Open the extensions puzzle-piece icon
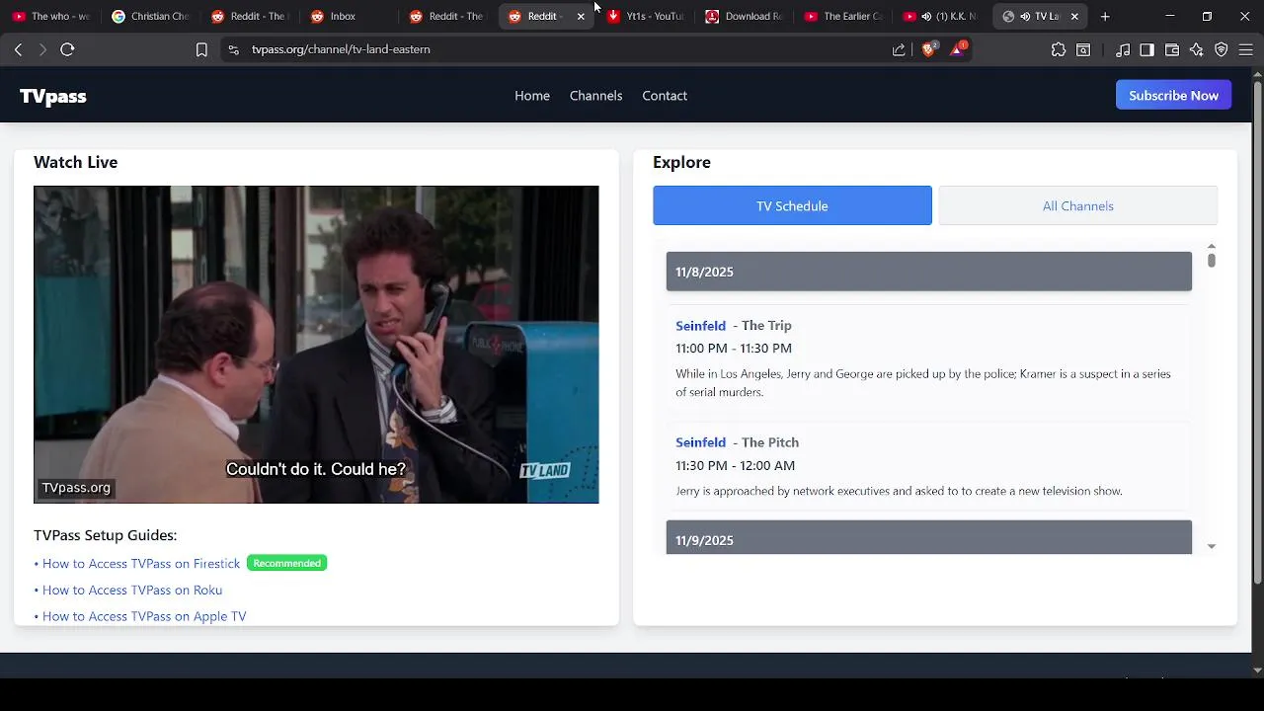 [1059, 49]
